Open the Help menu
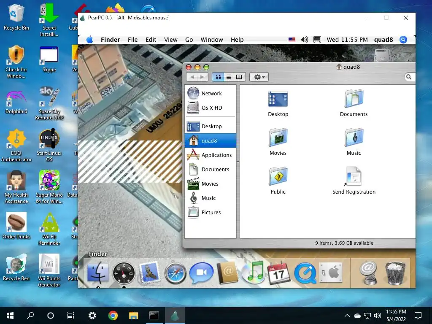The height and width of the screenshot is (324, 432). click(x=237, y=40)
